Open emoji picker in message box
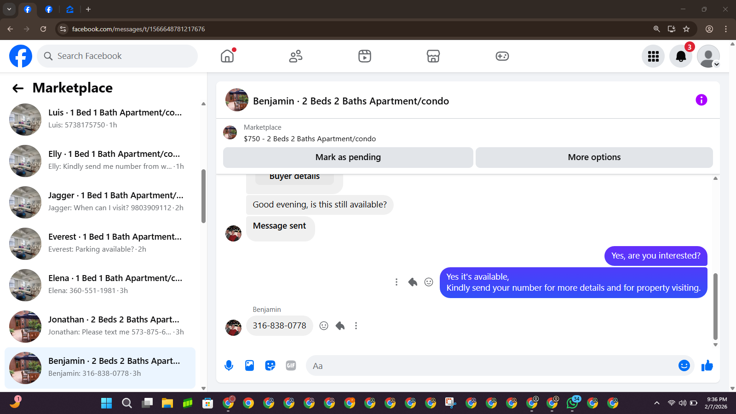Screen dimensions: 736x414 pos(684,365)
